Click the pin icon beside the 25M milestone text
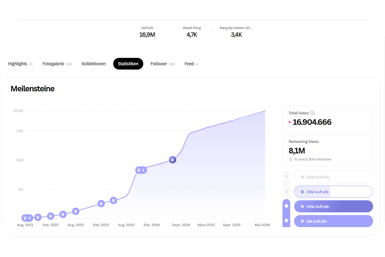The image size is (385, 257). (x=291, y=160)
